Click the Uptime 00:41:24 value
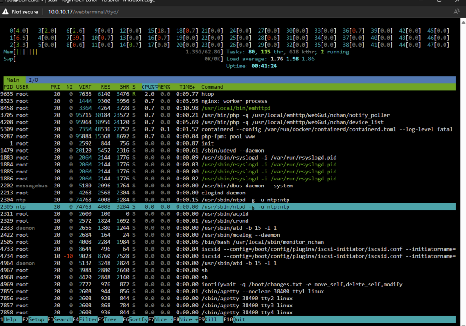 coord(264,66)
